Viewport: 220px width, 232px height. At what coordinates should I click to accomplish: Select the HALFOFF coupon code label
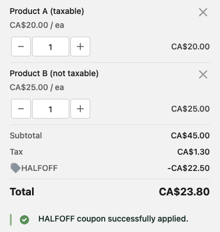point(40,168)
